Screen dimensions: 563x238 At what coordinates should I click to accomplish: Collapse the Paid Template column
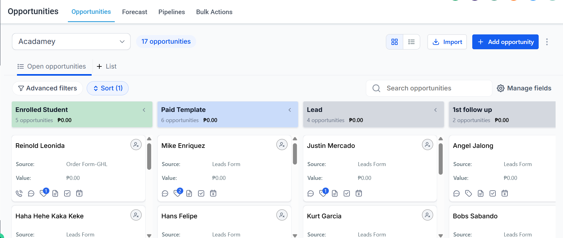(290, 110)
